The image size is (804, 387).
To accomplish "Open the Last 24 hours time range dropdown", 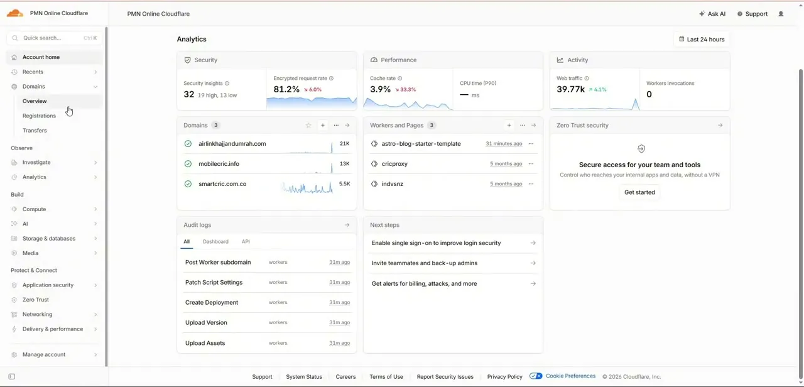I will coord(702,39).
